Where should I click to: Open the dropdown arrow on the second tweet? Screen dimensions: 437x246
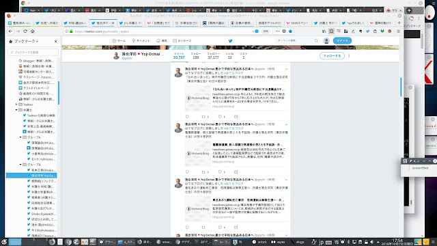point(286,124)
